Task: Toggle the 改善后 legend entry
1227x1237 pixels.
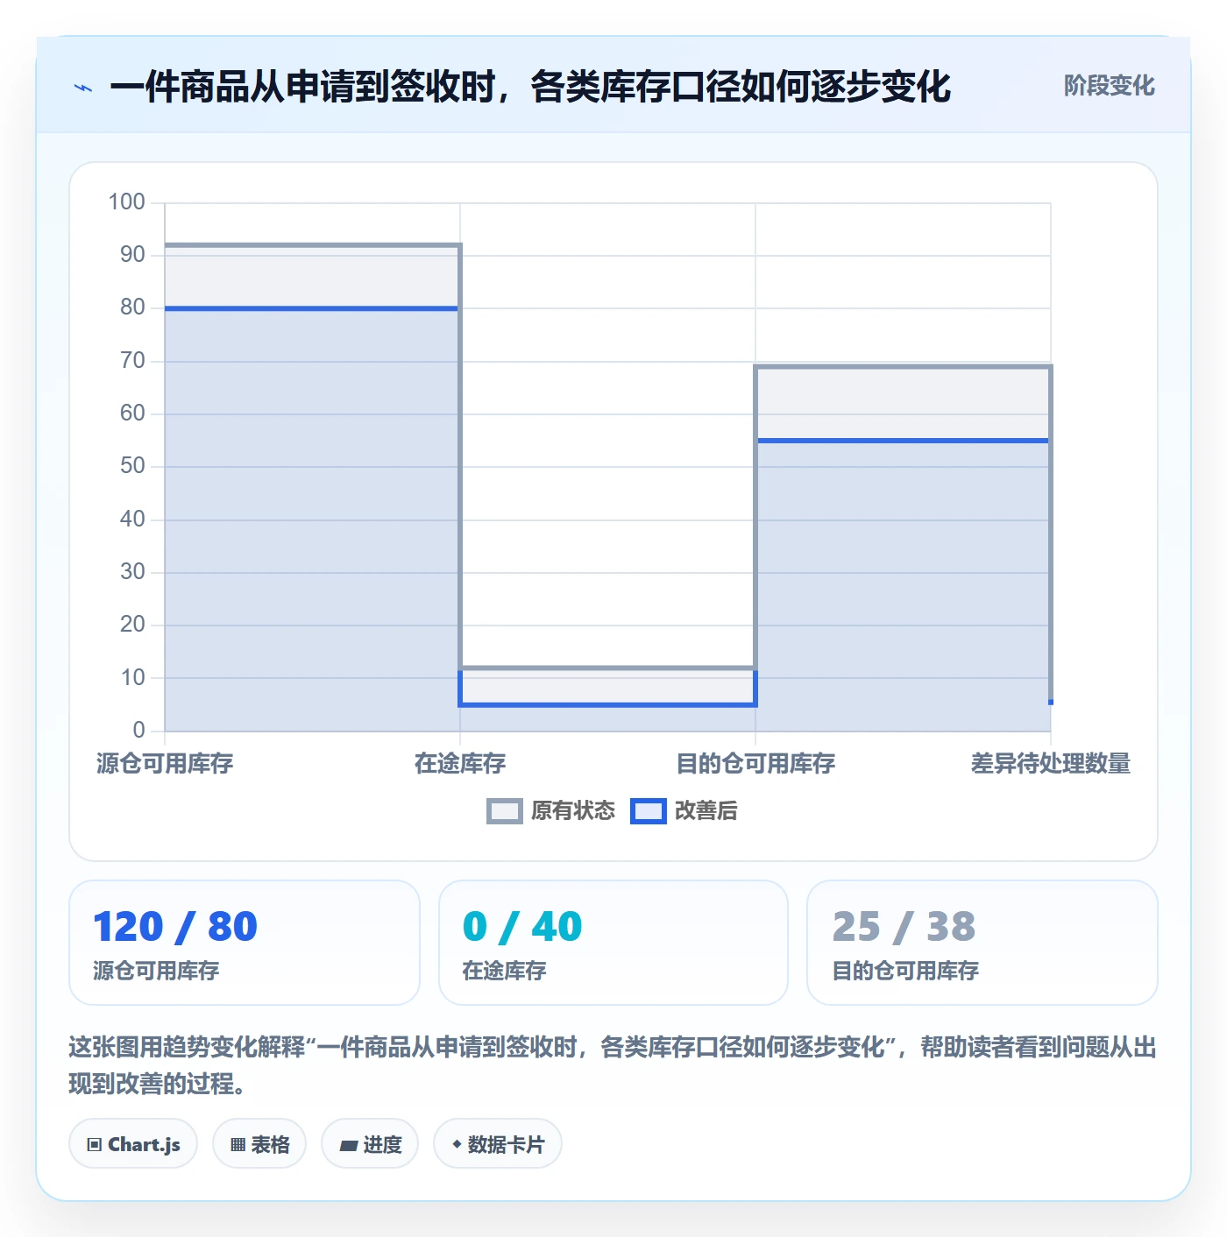Action: 684,811
